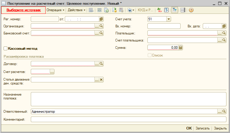Click the Вх. номер input field

pos(164,26)
